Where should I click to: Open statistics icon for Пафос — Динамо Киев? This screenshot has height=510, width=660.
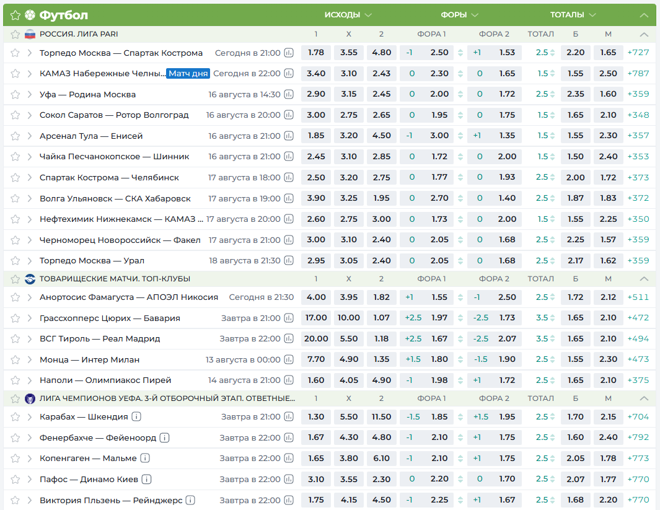coord(289,479)
